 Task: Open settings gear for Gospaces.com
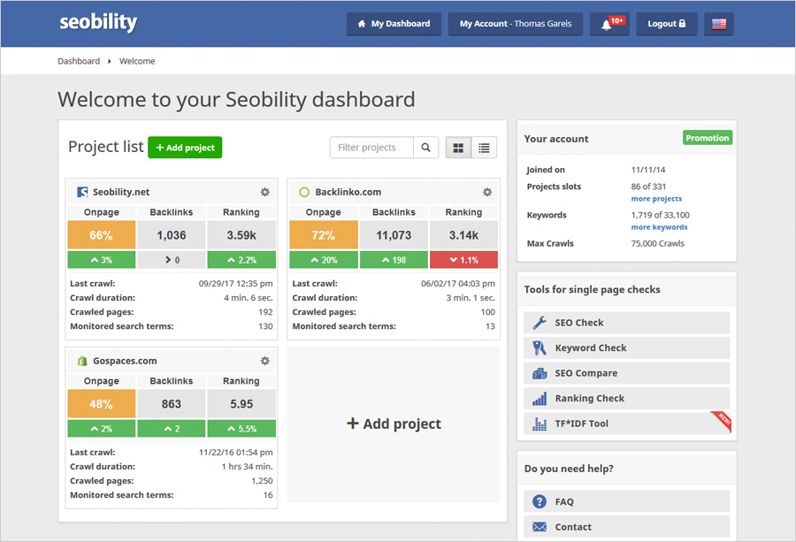tap(265, 361)
